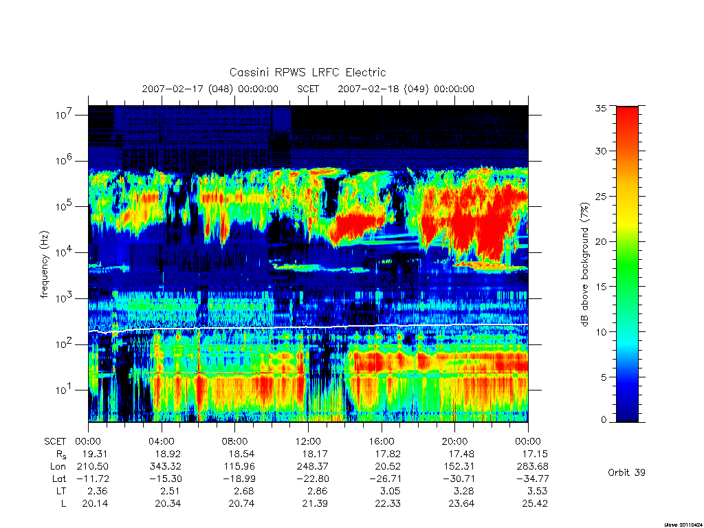Click the Rs value '18.17'

[315, 454]
